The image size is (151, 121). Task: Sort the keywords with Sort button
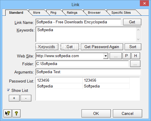(x=133, y=47)
